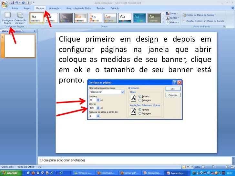Click the Save icon in quick access toolbar
Screen dimensions: 235x176
point(12,3)
